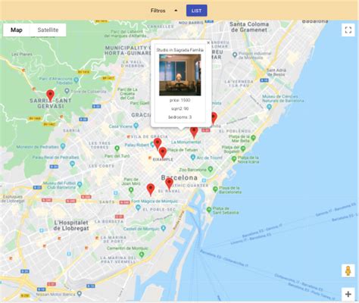Select Platja de Sant Sebastià pin
Image resolution: width=359 pixels, height=303 pixels.
tap(209, 210)
